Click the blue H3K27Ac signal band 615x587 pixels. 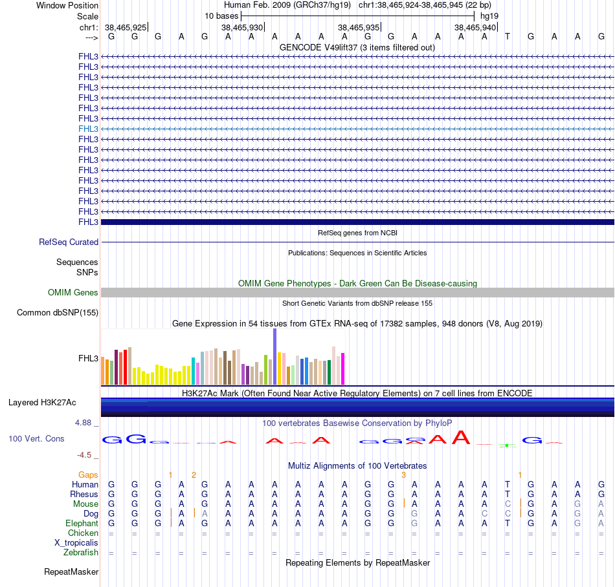tap(357, 407)
